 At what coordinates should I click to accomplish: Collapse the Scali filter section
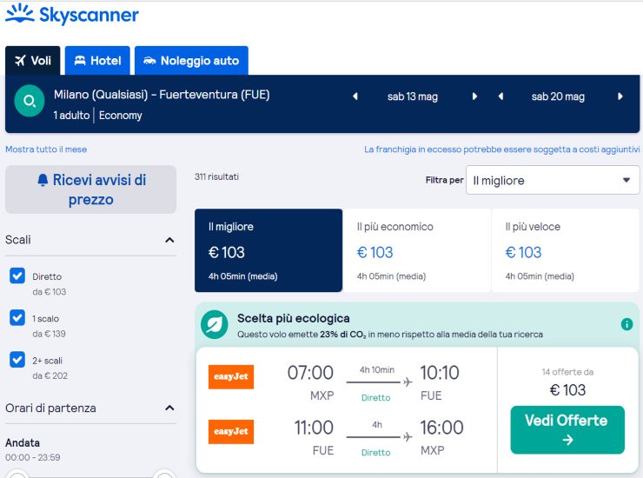click(169, 240)
